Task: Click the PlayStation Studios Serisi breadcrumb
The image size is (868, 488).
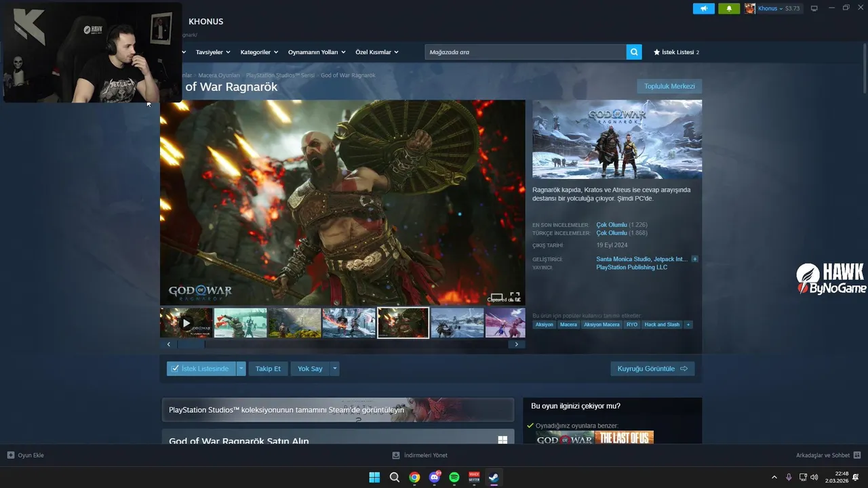Action: click(280, 75)
